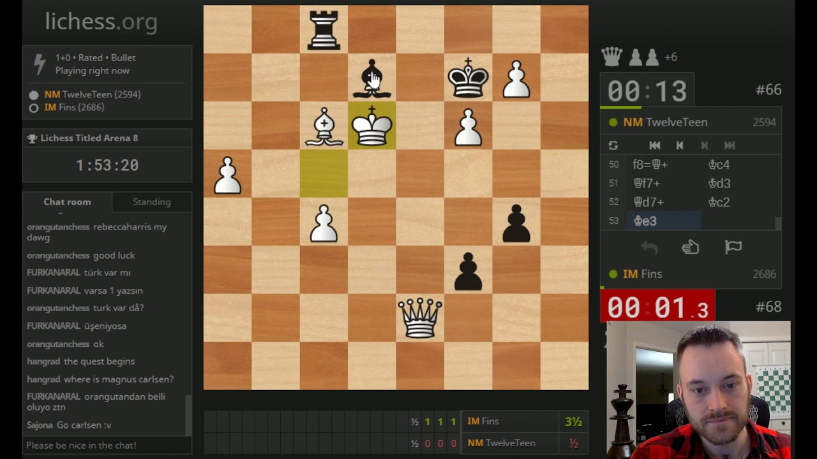The image size is (817, 459).
Task: Click the captured queen material icon
Action: point(612,57)
